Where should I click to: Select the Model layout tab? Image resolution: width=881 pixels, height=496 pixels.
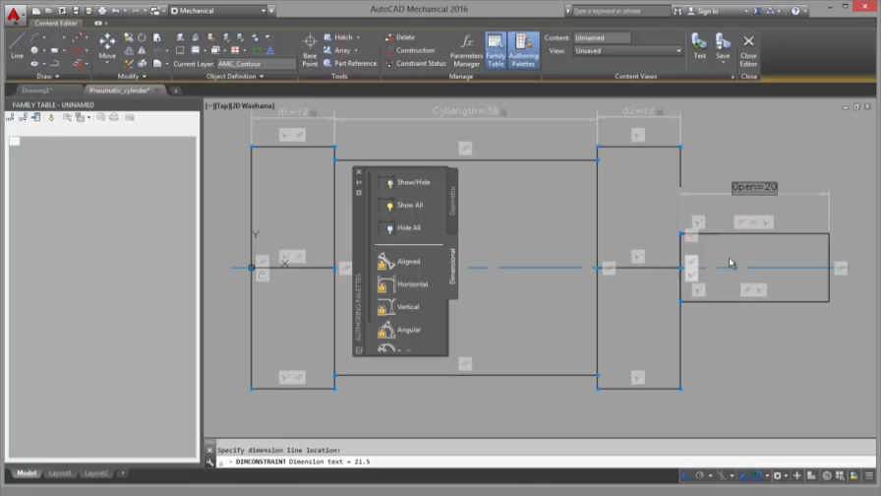click(x=27, y=473)
